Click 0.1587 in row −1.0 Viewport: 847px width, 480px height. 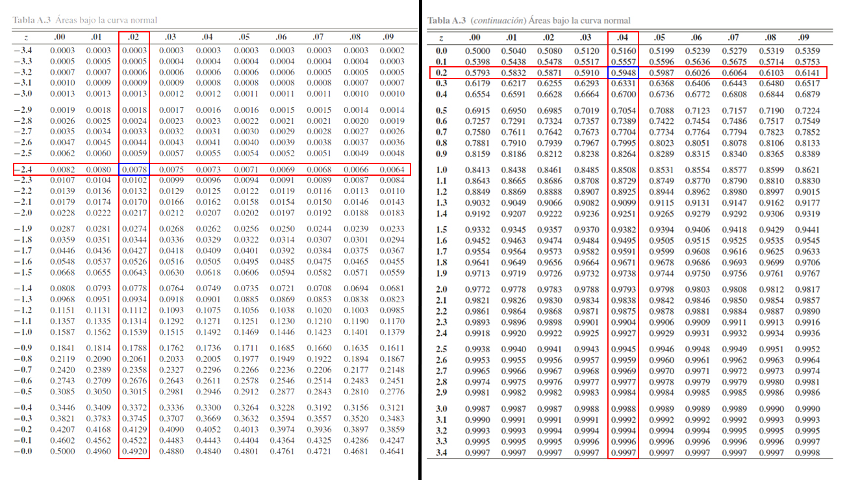tap(62, 332)
